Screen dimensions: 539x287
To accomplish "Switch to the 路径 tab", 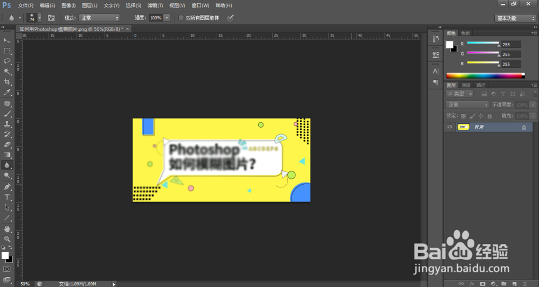I will pyautogui.click(x=481, y=85).
